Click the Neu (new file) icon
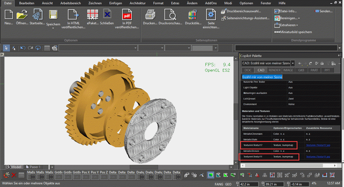 click(9, 14)
